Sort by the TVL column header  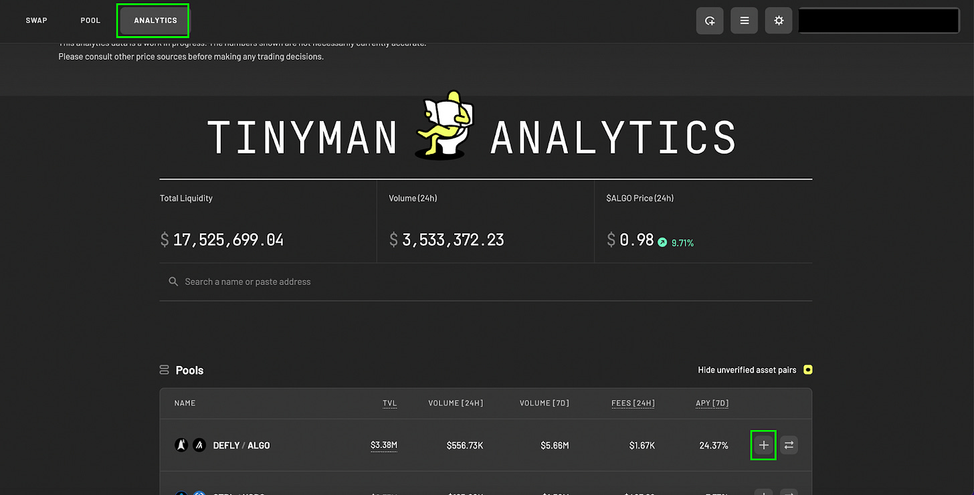(x=390, y=403)
